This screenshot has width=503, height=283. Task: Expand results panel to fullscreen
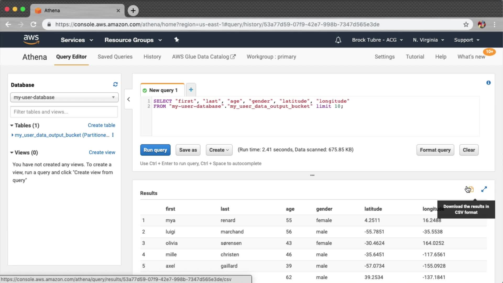click(x=484, y=189)
